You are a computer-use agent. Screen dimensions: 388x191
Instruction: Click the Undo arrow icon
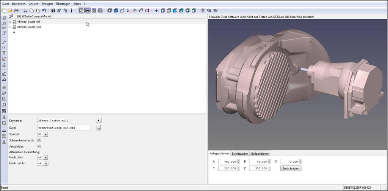click(x=44, y=11)
